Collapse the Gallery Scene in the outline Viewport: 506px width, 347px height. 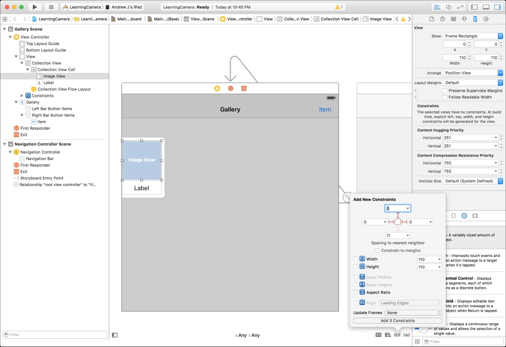[4, 29]
